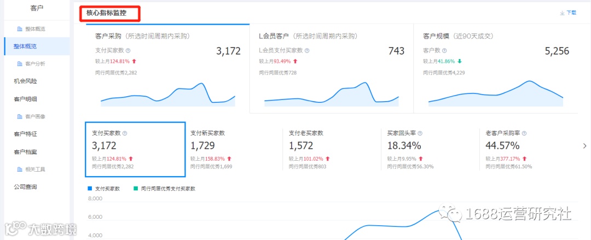The height and width of the screenshot is (240, 591).
Task: Click the 下载 link text
Action: 571,13
